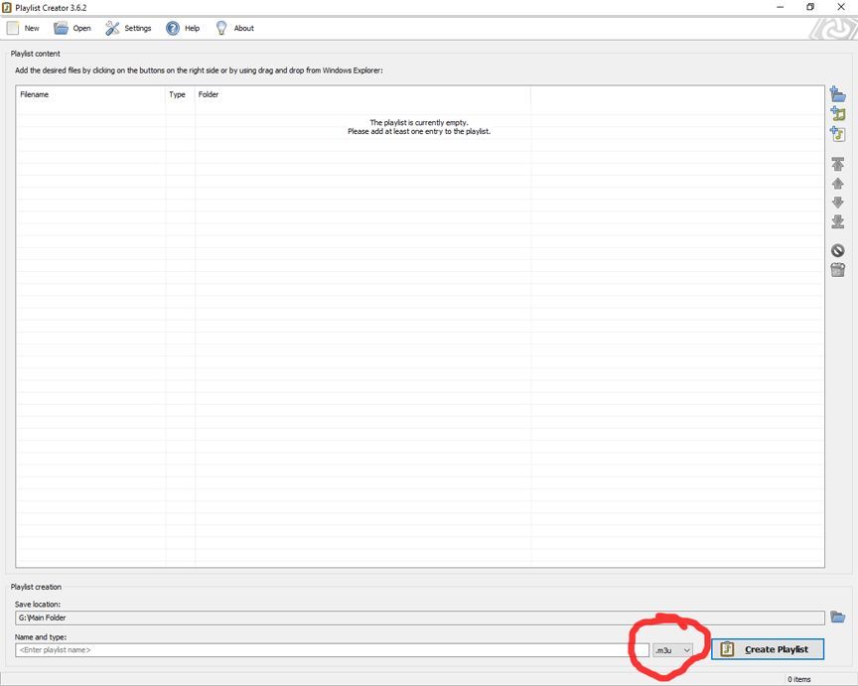The width and height of the screenshot is (858, 686).
Task: Open Settings from the toolbar
Action: pos(128,28)
